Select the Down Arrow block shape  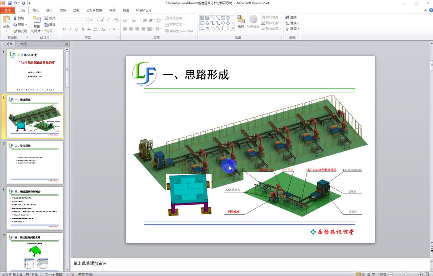click(228, 23)
